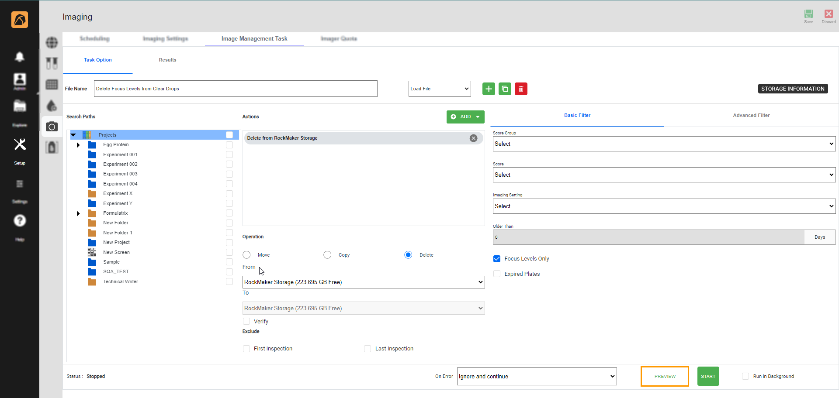Check Exclude First Inspection
Image resolution: width=839 pixels, height=398 pixels.
(x=246, y=349)
